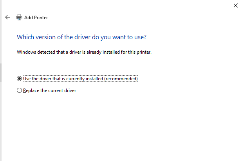Click the word 'recommended' in first option
Viewport: 240px width, 161px height.
(x=121, y=79)
